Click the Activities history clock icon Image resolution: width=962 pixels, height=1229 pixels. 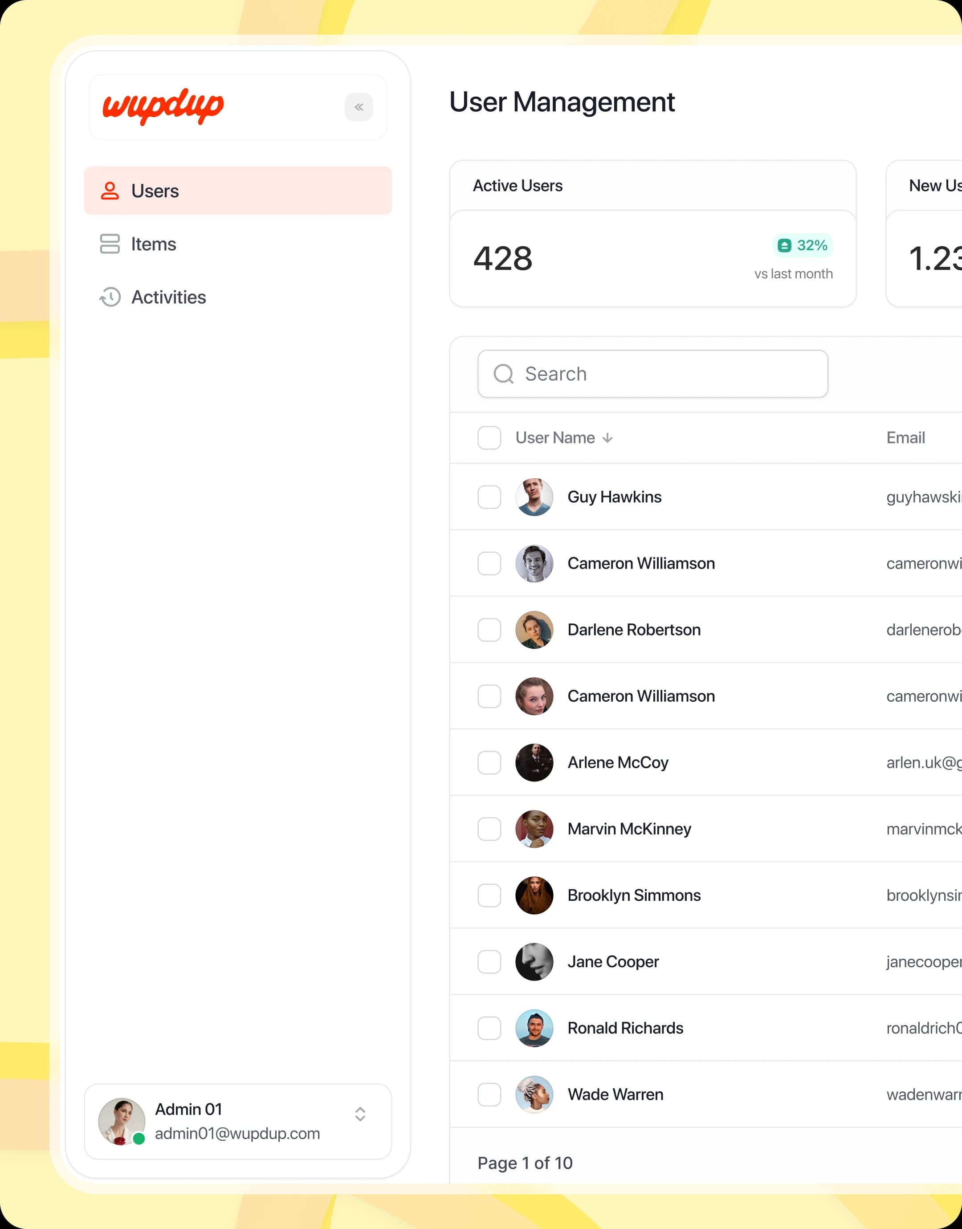tap(110, 297)
